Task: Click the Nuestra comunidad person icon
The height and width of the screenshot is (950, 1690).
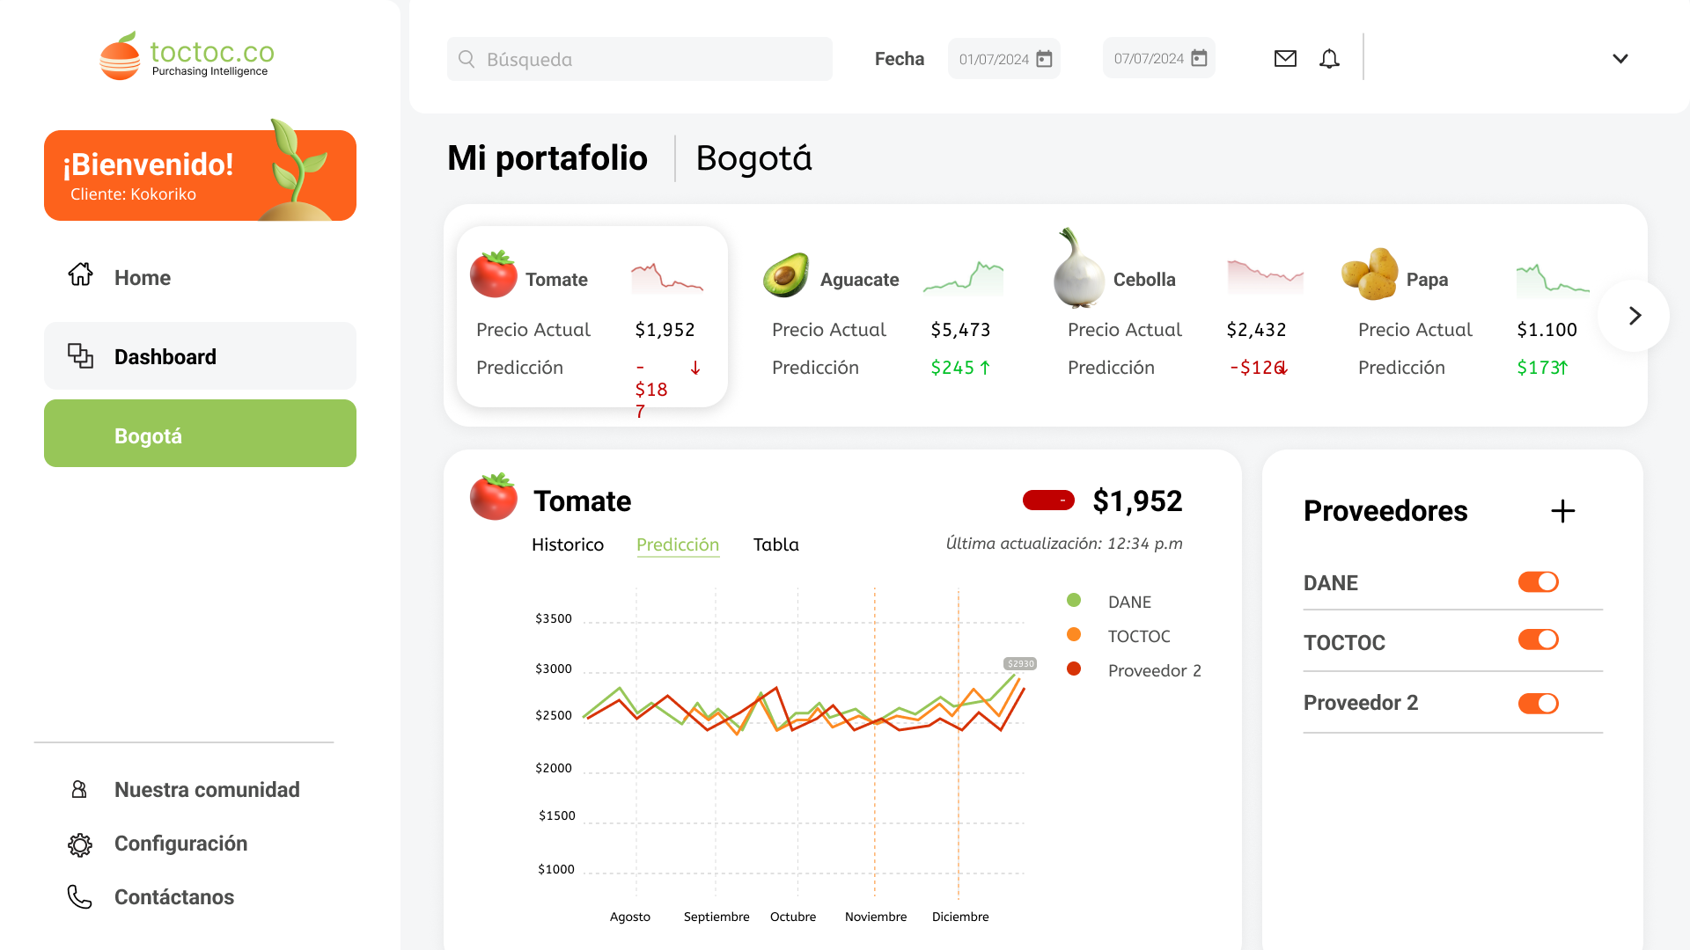Action: [x=79, y=789]
